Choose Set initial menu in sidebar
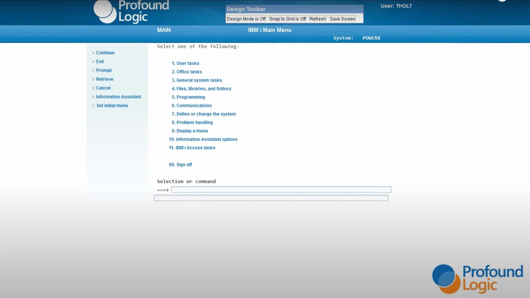Viewport: 530px width, 298px height. tap(112, 106)
